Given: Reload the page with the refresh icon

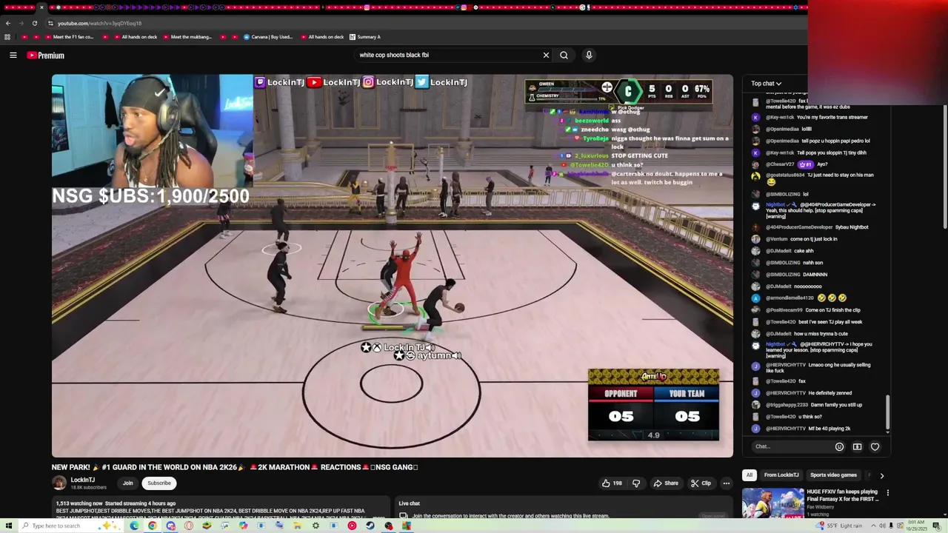Looking at the screenshot, I should click(34, 23).
